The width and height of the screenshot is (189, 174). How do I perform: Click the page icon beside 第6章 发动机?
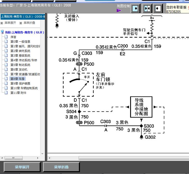(6, 69)
